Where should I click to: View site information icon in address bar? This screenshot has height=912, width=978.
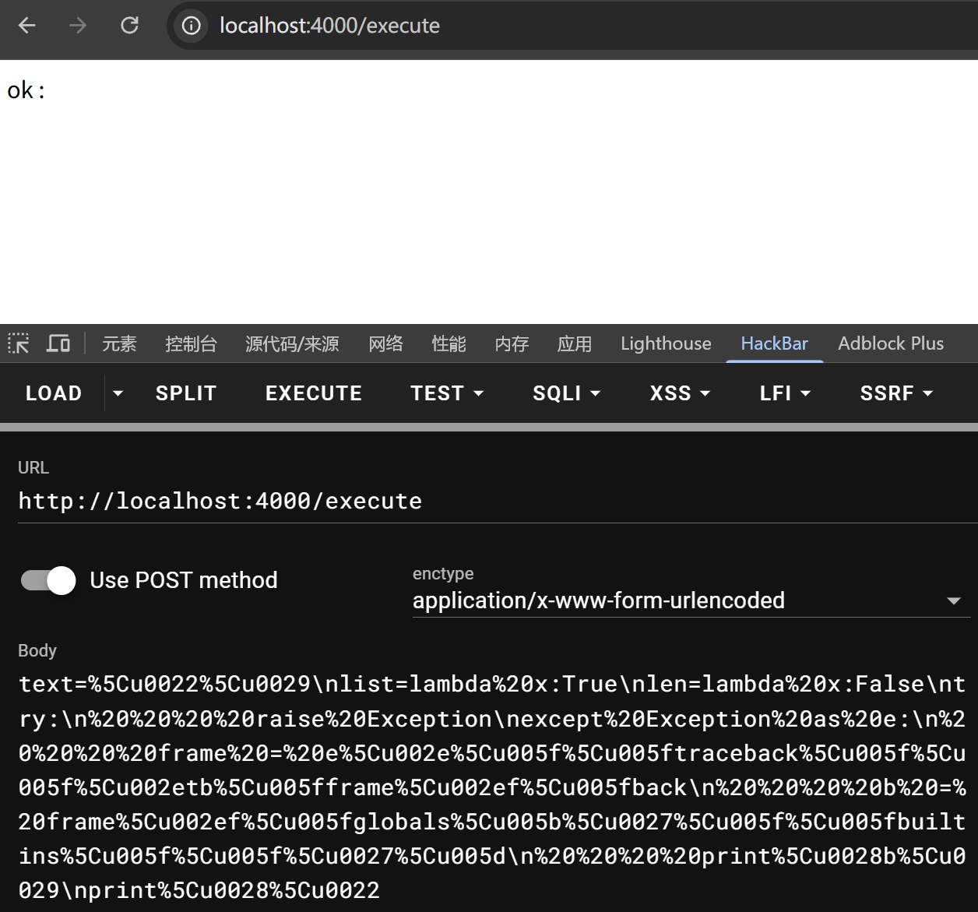click(191, 26)
